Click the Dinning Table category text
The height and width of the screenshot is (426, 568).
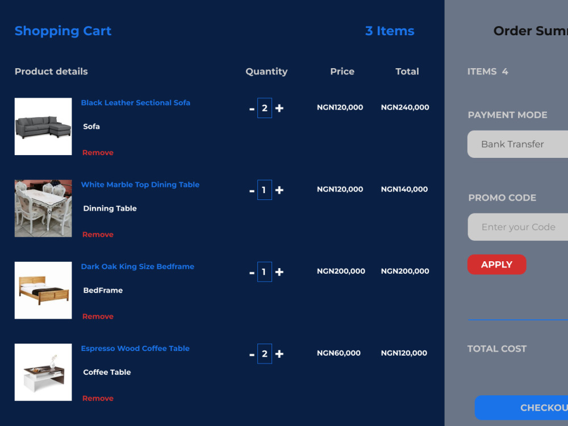pyautogui.click(x=110, y=208)
